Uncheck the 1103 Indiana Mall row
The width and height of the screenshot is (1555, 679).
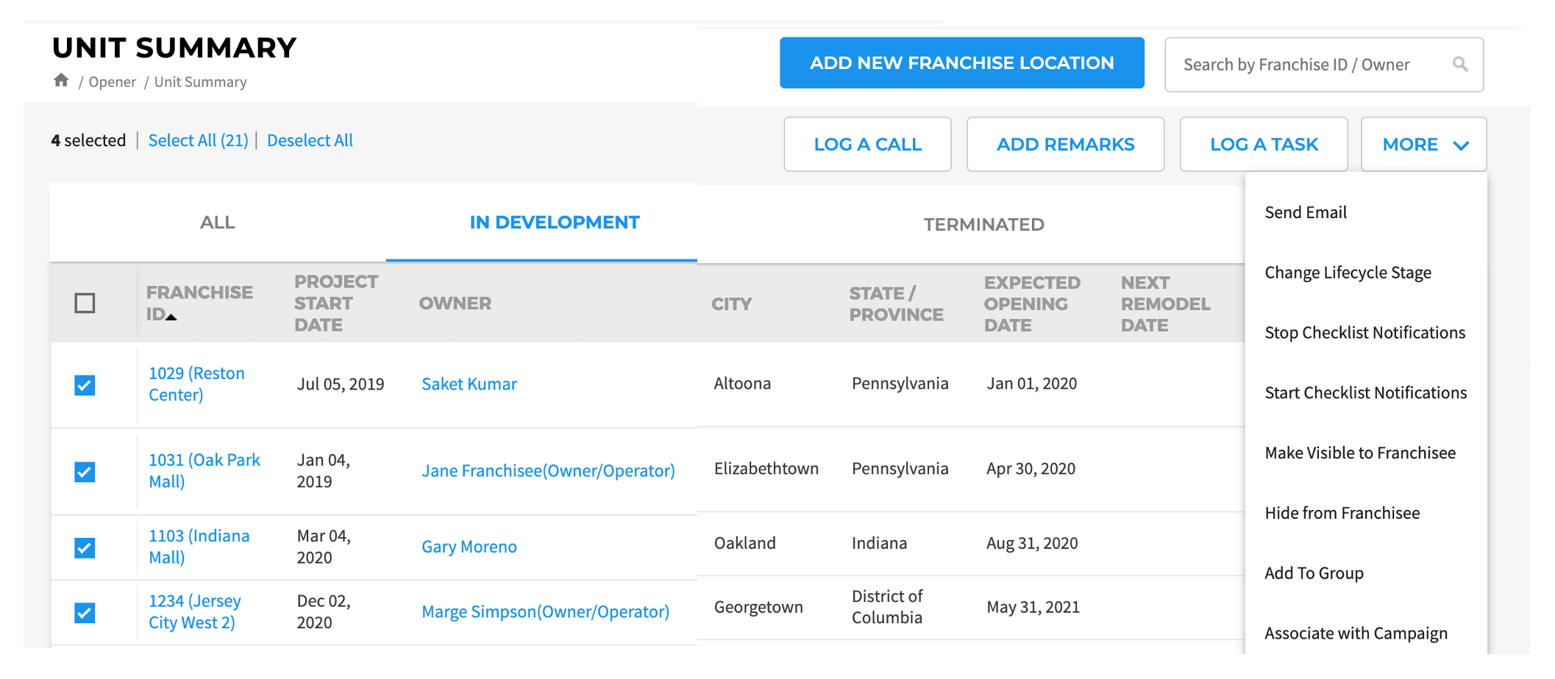click(85, 547)
